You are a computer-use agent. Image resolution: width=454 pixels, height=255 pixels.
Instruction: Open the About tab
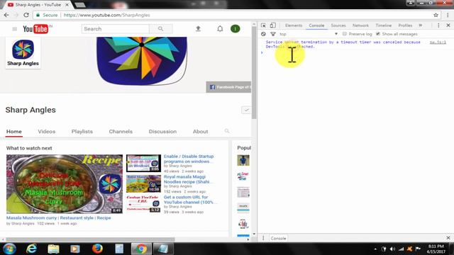coord(200,132)
